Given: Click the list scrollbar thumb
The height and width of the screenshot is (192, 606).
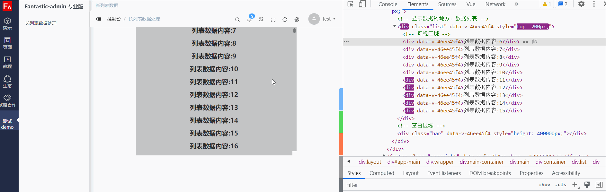Looking at the screenshot, I should [294, 31].
